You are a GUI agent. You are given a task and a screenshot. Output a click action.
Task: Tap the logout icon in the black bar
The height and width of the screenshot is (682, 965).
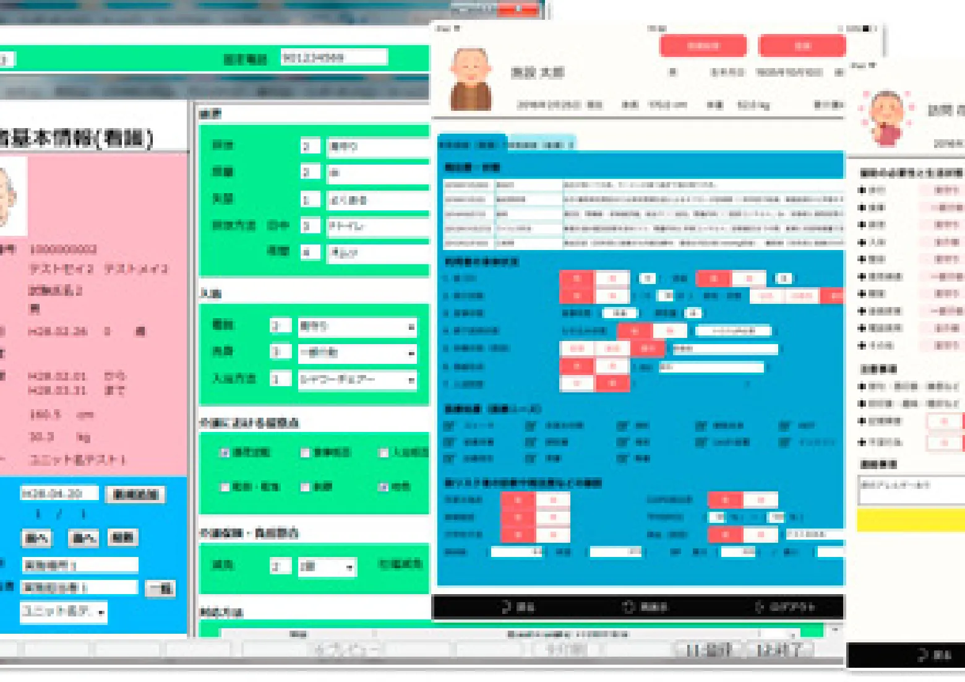coord(759,606)
